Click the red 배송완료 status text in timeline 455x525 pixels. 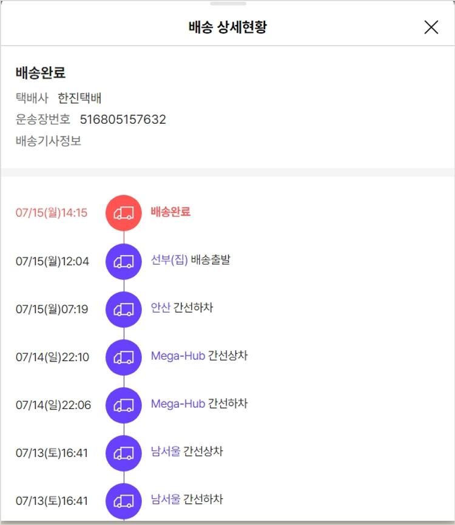(170, 212)
